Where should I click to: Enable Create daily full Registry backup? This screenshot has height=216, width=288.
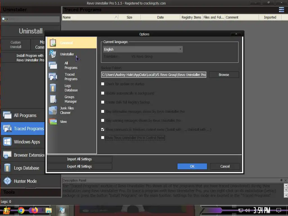coord(103,102)
